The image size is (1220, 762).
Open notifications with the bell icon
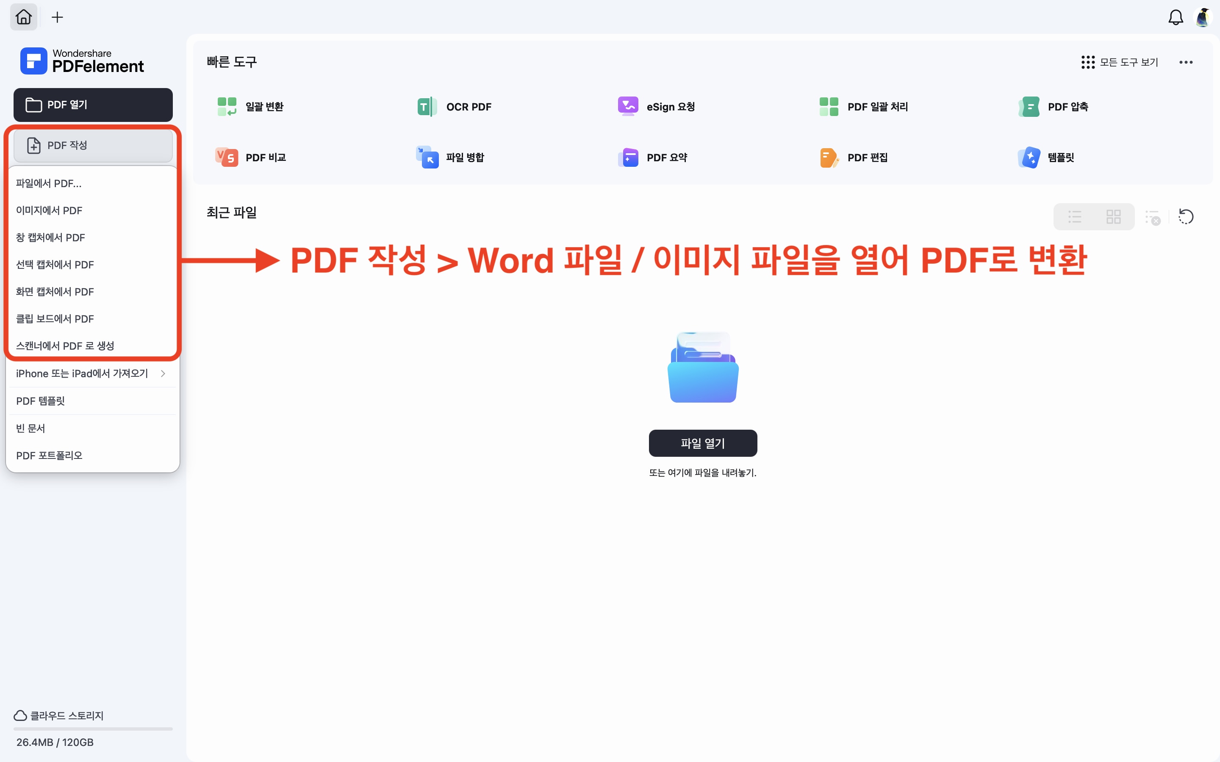[1175, 18]
